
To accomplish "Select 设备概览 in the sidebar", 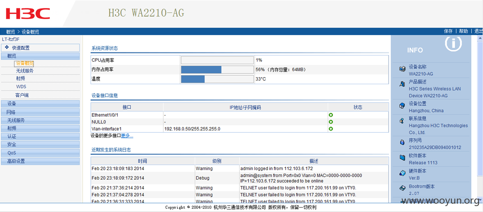I will tap(25, 63).
